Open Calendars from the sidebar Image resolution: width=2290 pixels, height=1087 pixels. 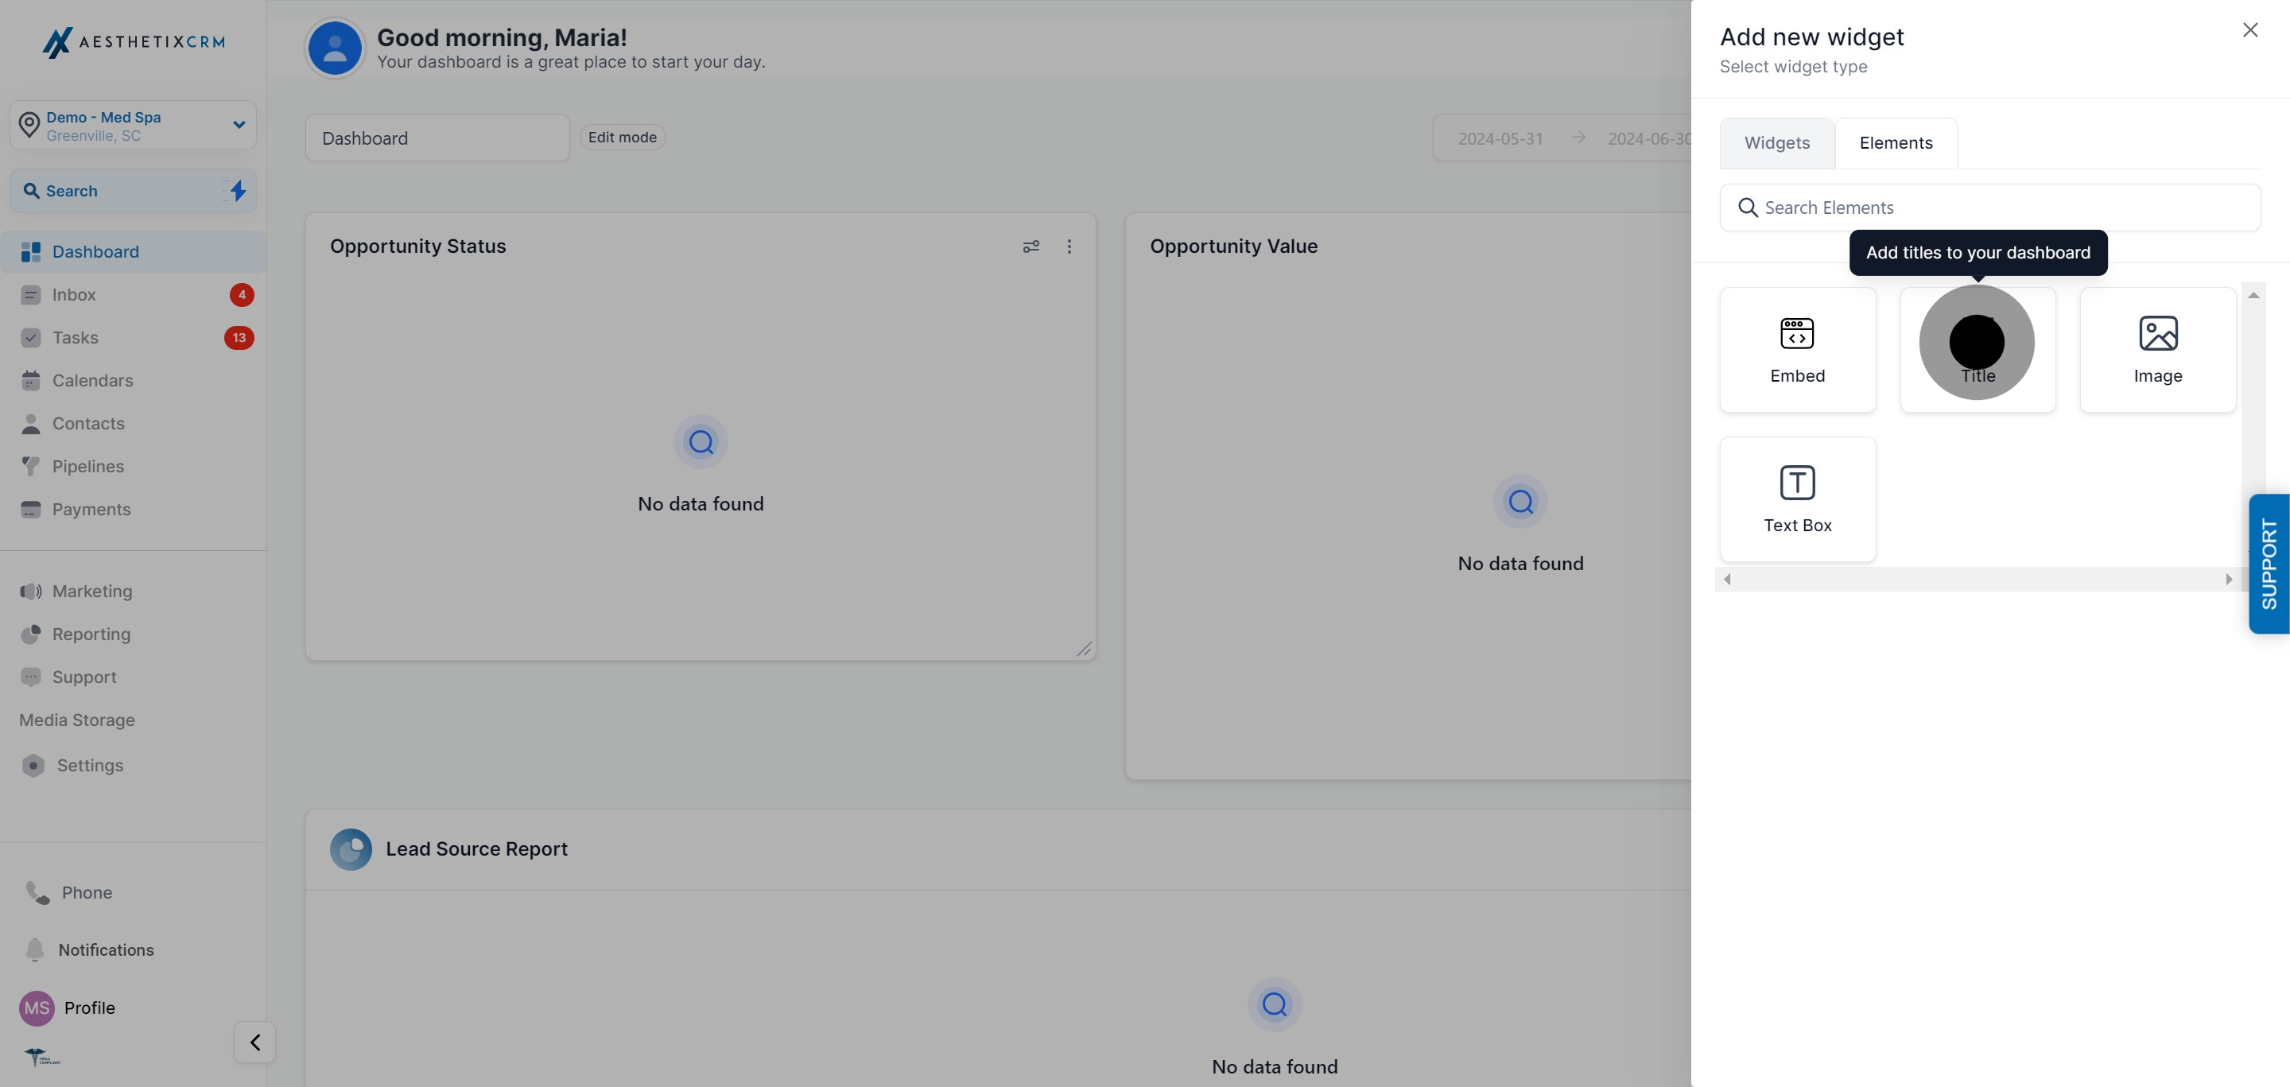[134, 380]
